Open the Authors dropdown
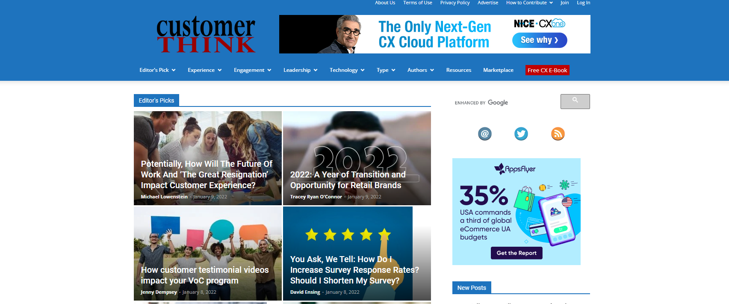This screenshot has height=304, width=729. tap(421, 70)
